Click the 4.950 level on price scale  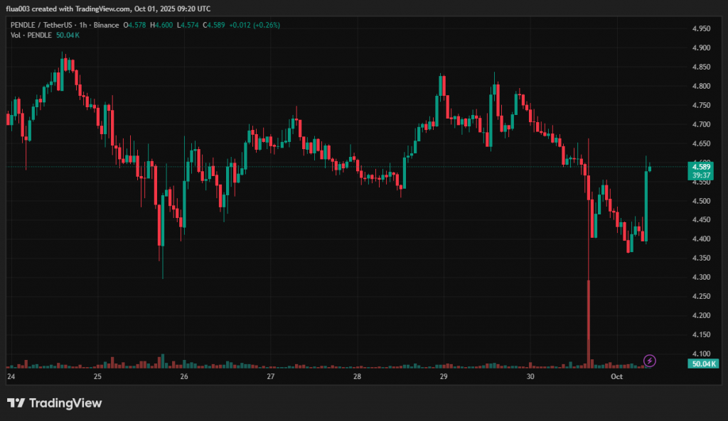(701, 29)
